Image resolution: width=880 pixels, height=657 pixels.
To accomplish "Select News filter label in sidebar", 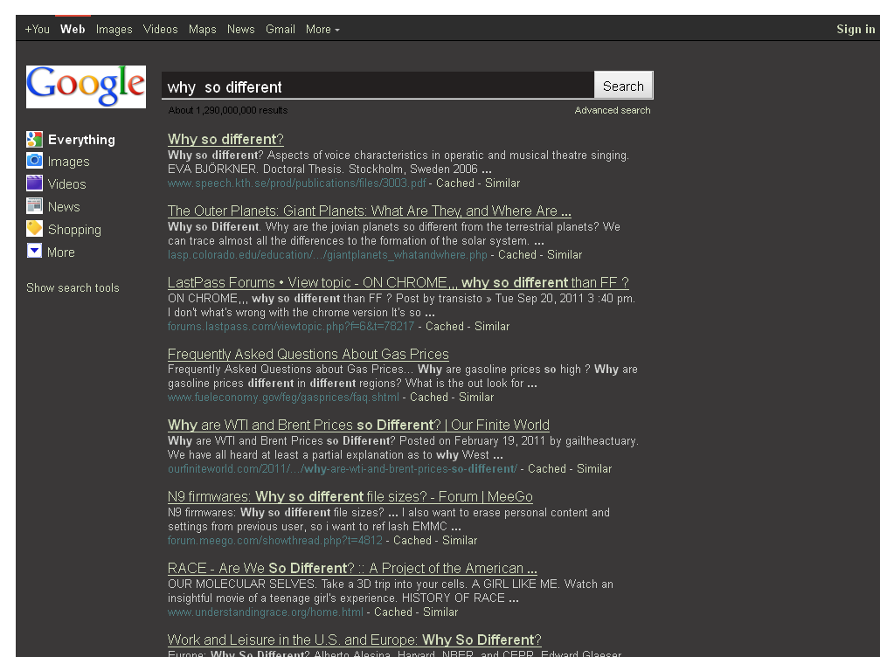I will coord(64,207).
